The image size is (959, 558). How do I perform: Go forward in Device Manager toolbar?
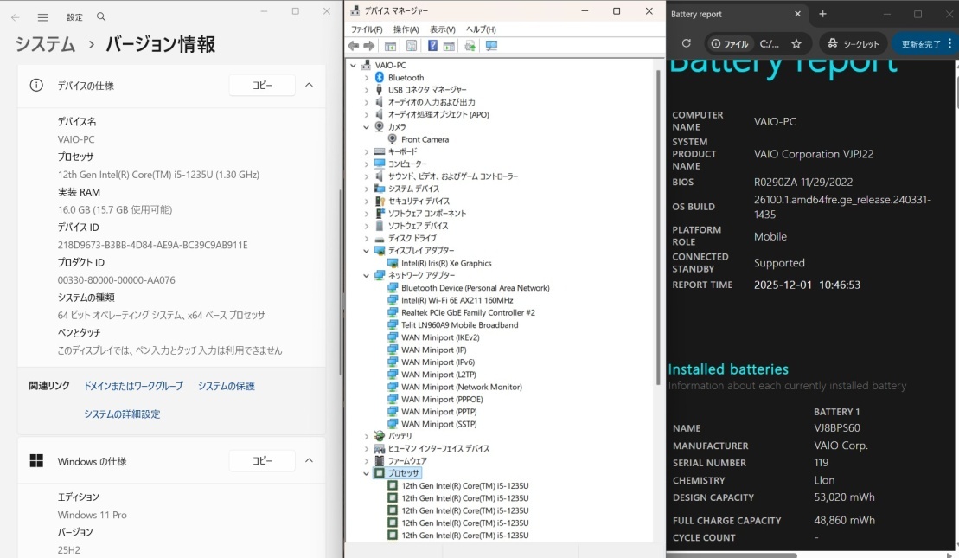click(x=368, y=46)
